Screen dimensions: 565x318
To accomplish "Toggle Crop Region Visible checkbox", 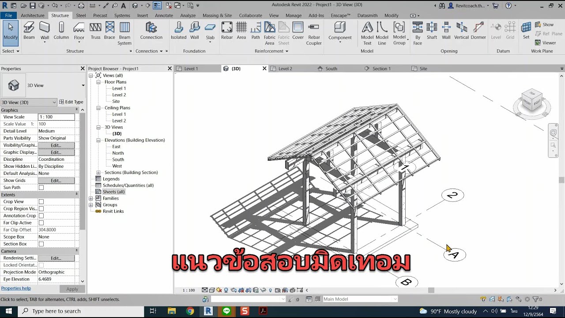I will (x=41, y=209).
